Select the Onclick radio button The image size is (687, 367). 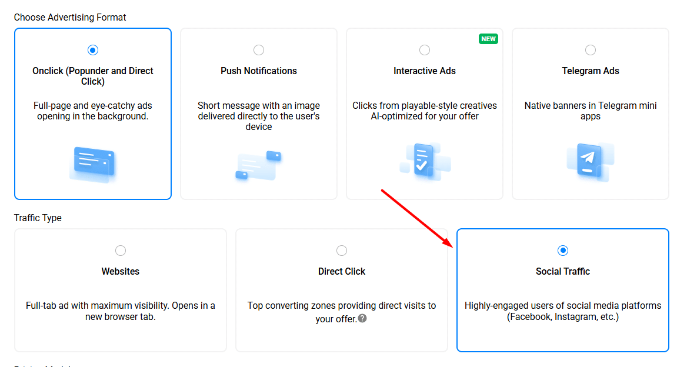[x=93, y=50]
